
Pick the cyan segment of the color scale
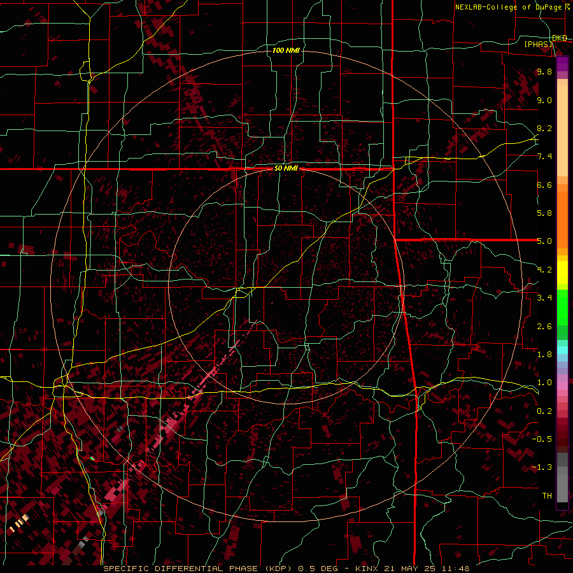pos(562,350)
